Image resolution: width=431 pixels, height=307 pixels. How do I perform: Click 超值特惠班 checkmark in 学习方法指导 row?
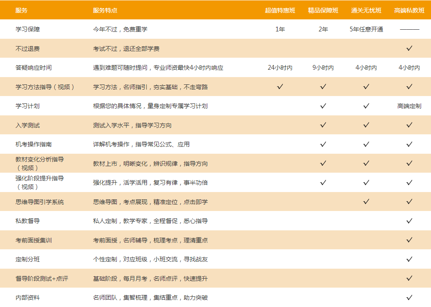point(280,87)
